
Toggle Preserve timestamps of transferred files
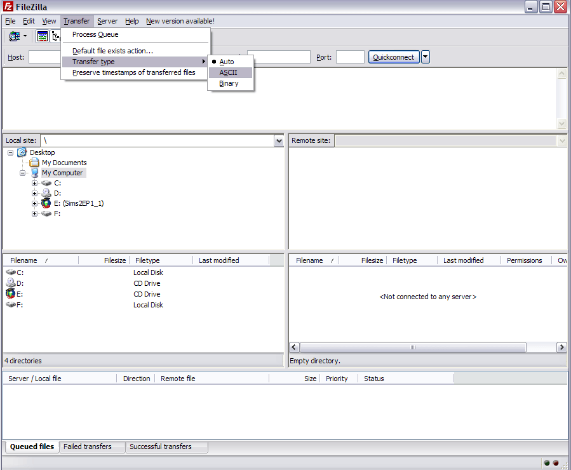tap(133, 72)
